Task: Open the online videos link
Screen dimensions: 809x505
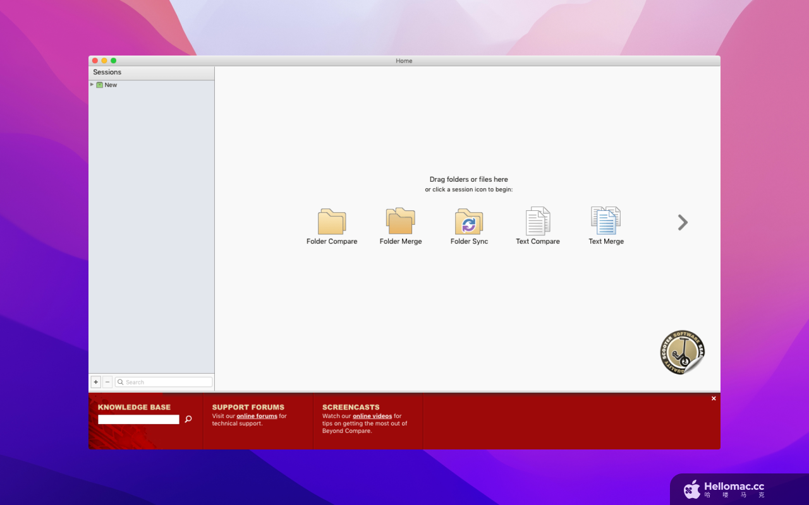Action: 372,416
